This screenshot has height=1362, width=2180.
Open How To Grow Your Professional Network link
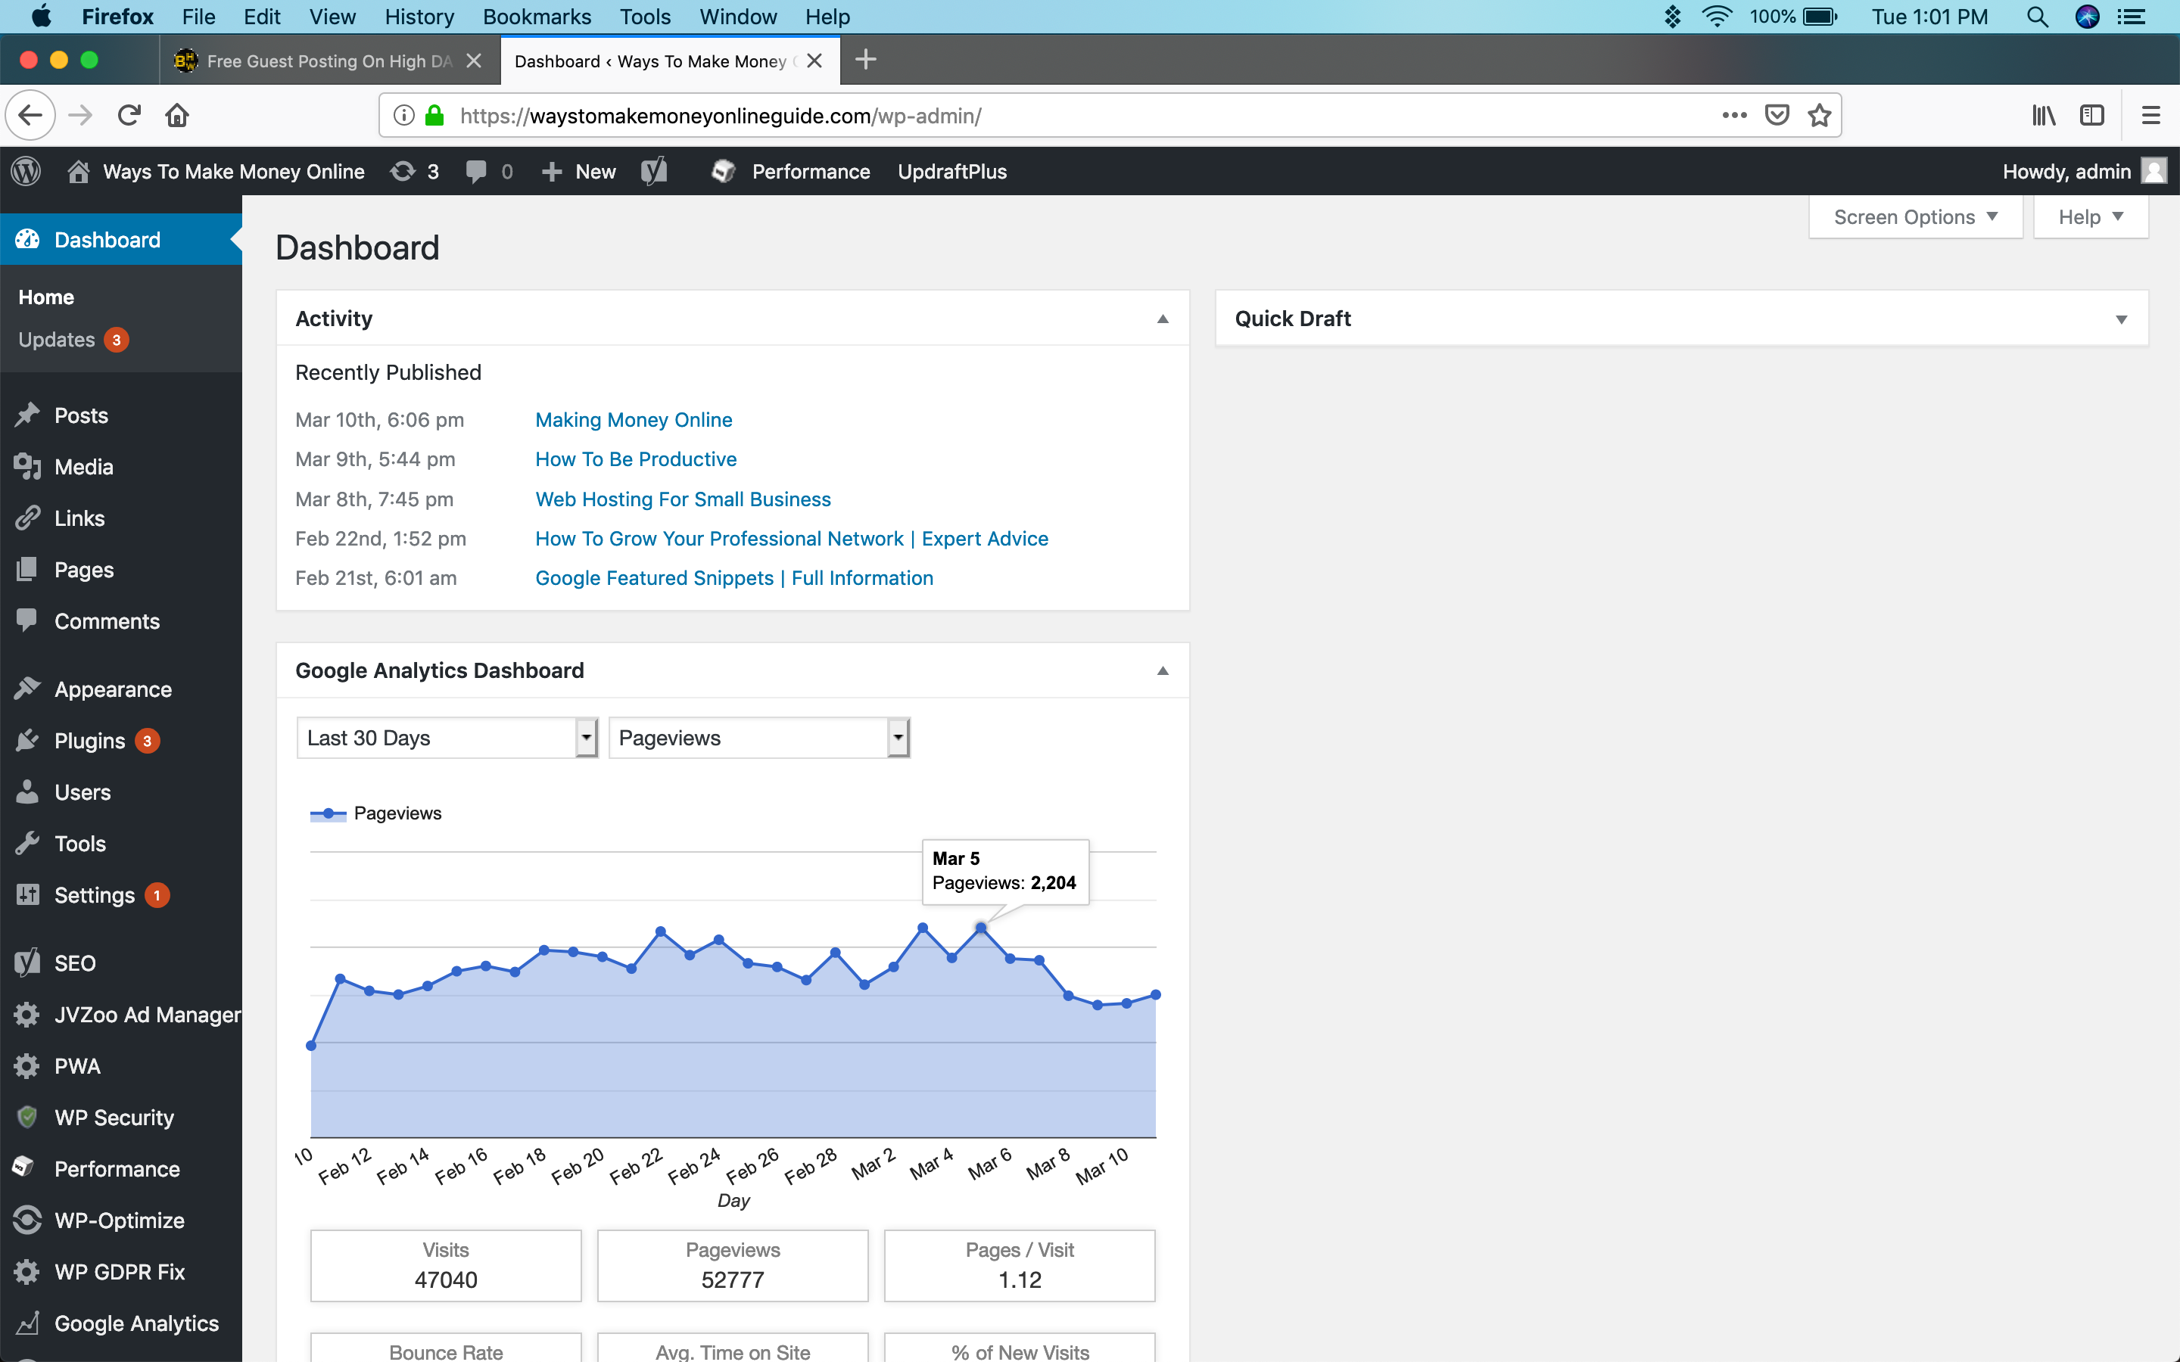[792, 539]
